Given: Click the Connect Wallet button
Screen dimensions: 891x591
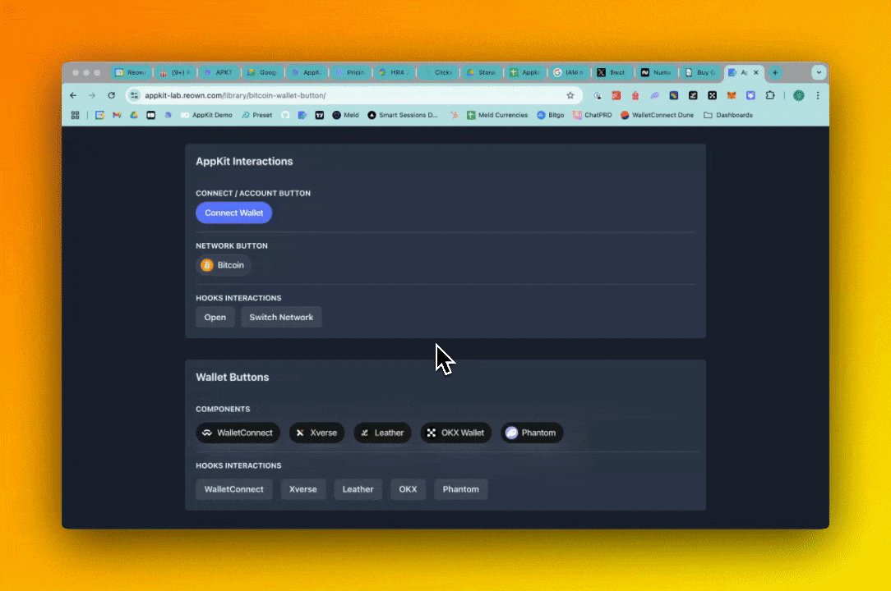Looking at the screenshot, I should (233, 213).
